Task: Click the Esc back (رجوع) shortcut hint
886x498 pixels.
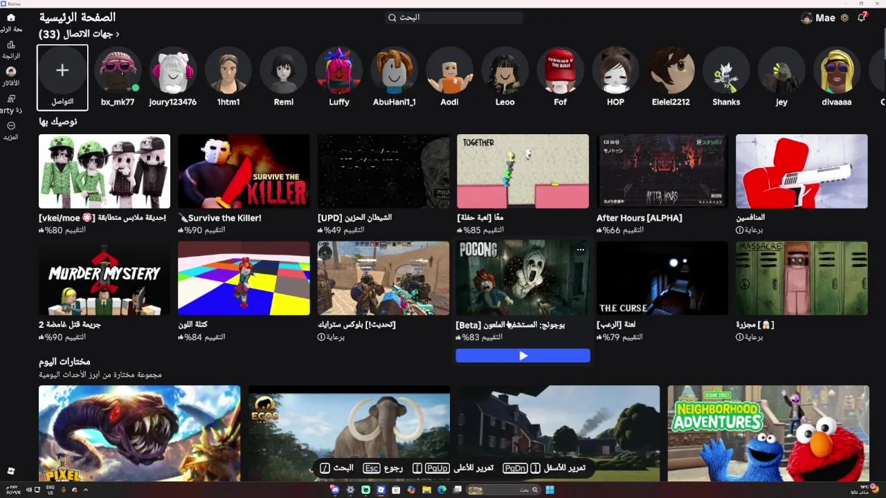Action: coord(383,468)
